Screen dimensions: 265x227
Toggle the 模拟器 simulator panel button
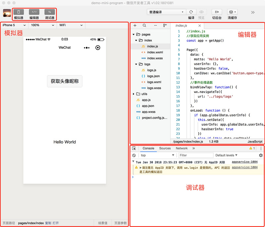click(19, 12)
